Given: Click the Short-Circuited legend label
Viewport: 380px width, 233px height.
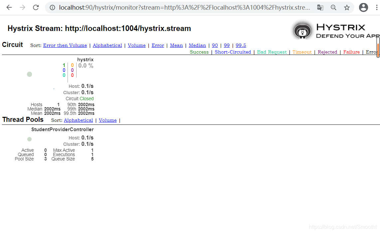Looking at the screenshot, I should [x=233, y=52].
